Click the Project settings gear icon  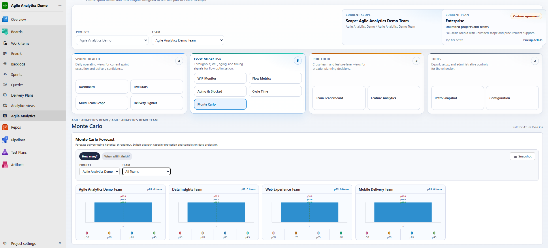(x=5, y=243)
